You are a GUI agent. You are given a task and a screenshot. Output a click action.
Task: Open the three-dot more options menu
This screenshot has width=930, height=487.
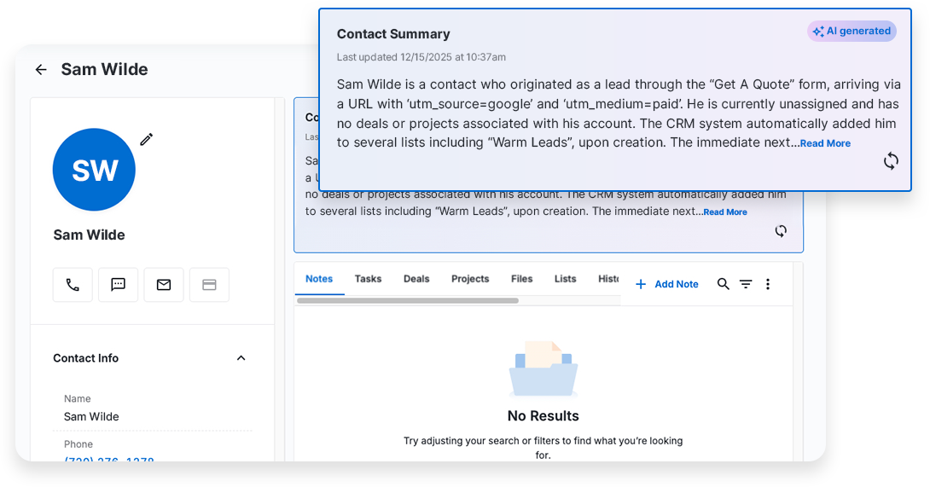click(x=768, y=284)
